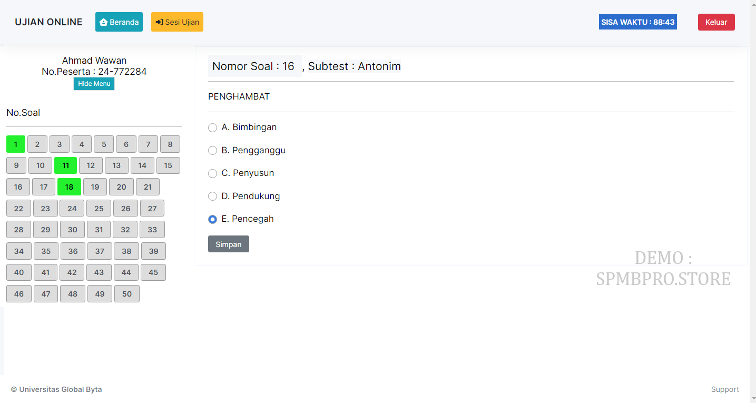This screenshot has height=403, width=756.
Task: Go to question number 10
Action: (x=41, y=165)
